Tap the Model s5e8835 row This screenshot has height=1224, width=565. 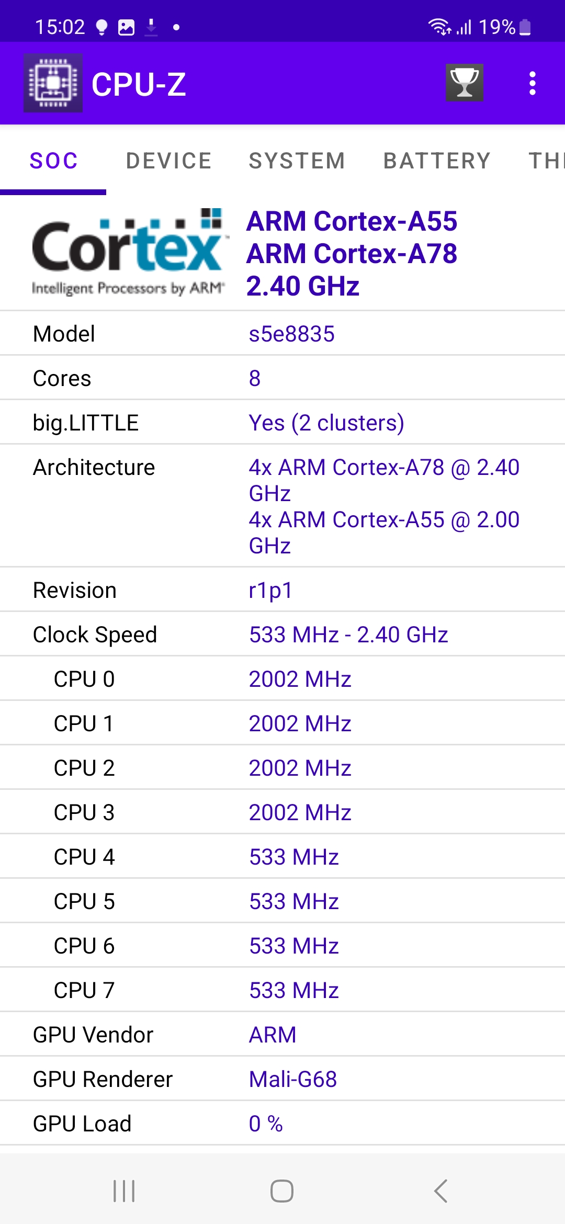click(x=282, y=334)
